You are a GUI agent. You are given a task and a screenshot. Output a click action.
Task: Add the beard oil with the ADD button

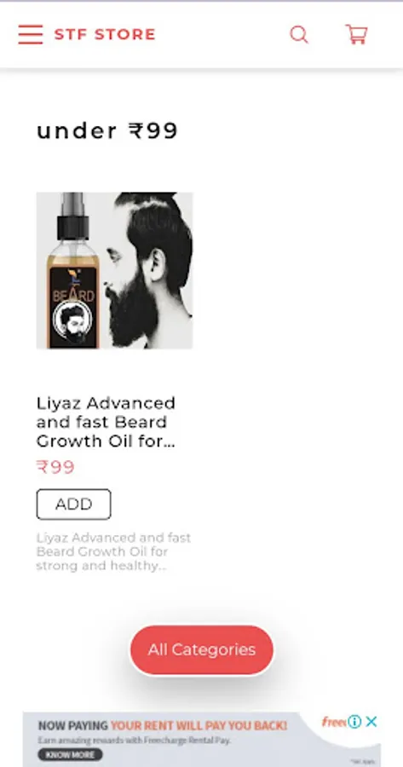tap(74, 505)
